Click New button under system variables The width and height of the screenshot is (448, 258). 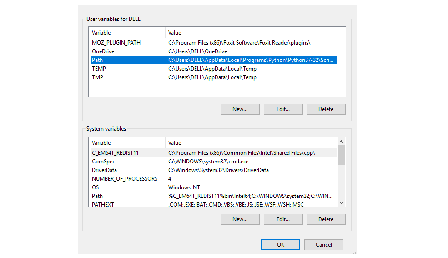coord(240,219)
